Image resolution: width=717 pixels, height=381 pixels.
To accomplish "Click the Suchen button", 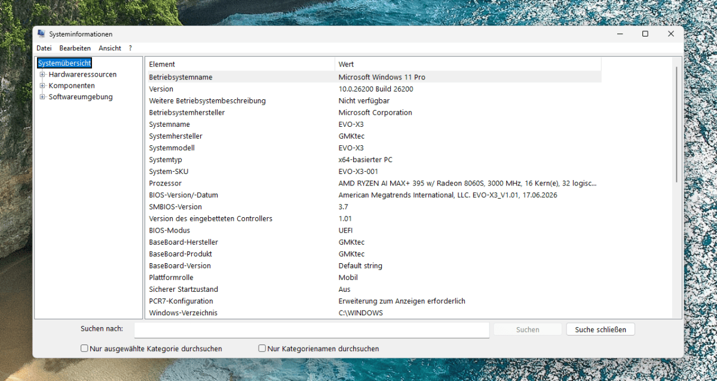I will click(528, 330).
